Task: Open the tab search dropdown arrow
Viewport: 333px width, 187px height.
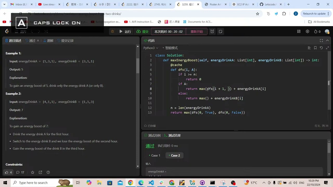Action: point(4,4)
